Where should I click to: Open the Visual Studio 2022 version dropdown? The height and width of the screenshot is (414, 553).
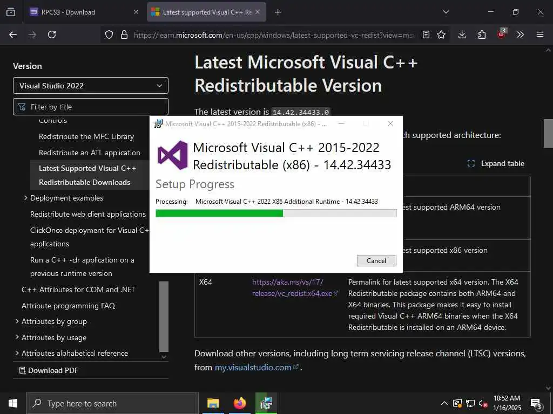tap(91, 86)
